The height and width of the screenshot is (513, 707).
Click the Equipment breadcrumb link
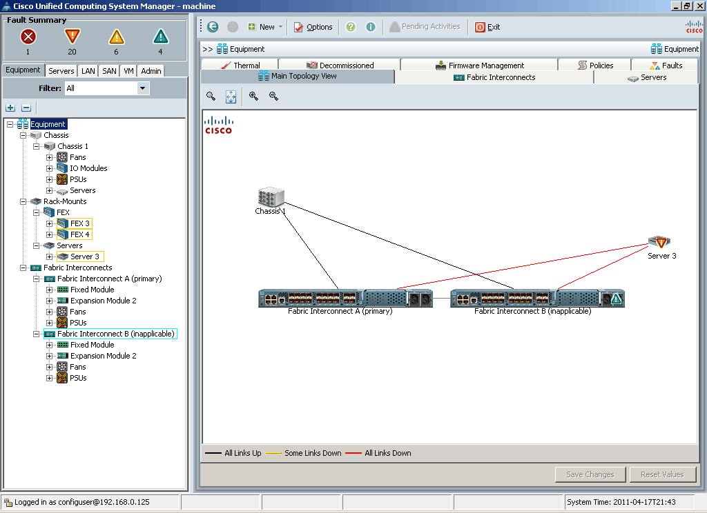point(246,49)
